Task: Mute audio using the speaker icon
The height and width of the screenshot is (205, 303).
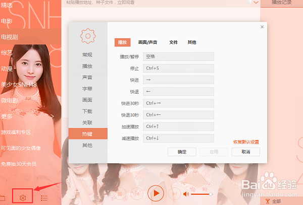Action: 186,194
